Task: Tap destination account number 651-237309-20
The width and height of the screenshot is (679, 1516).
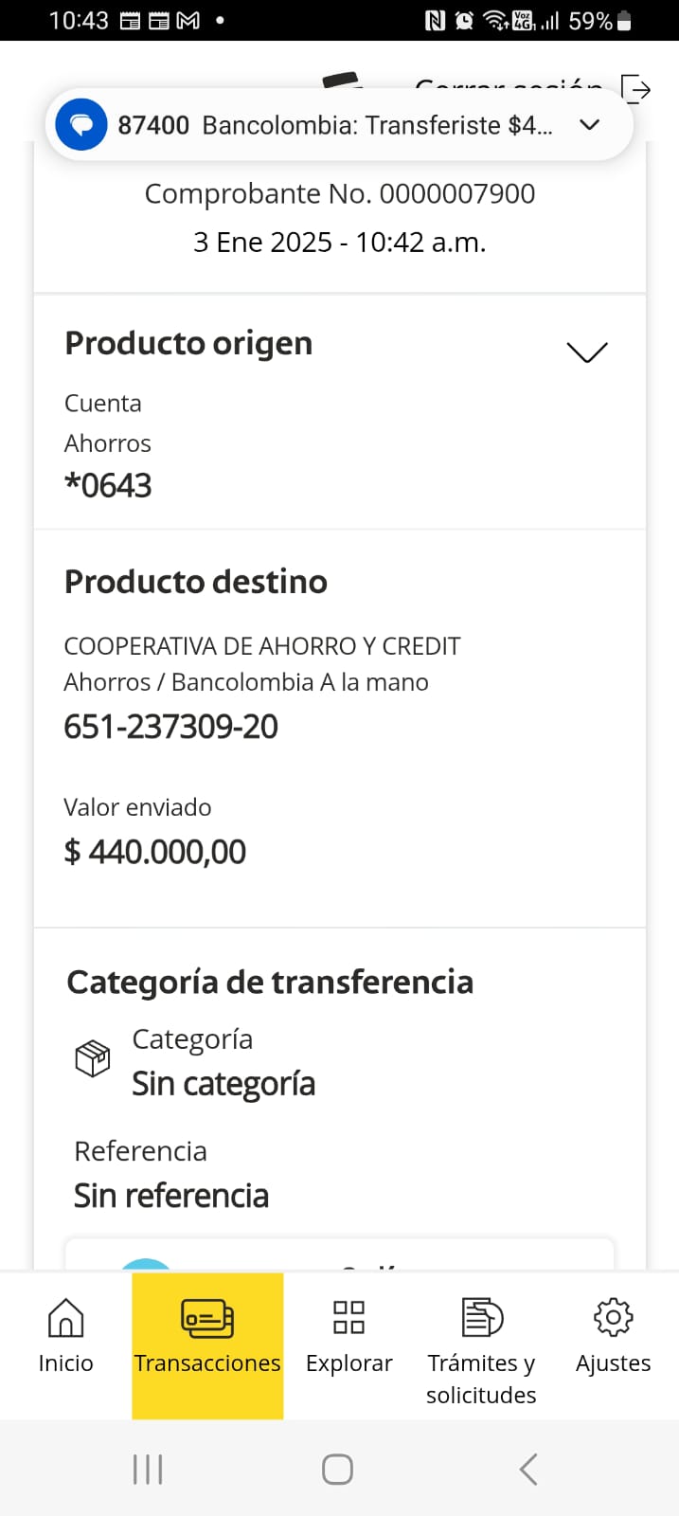Action: (171, 727)
